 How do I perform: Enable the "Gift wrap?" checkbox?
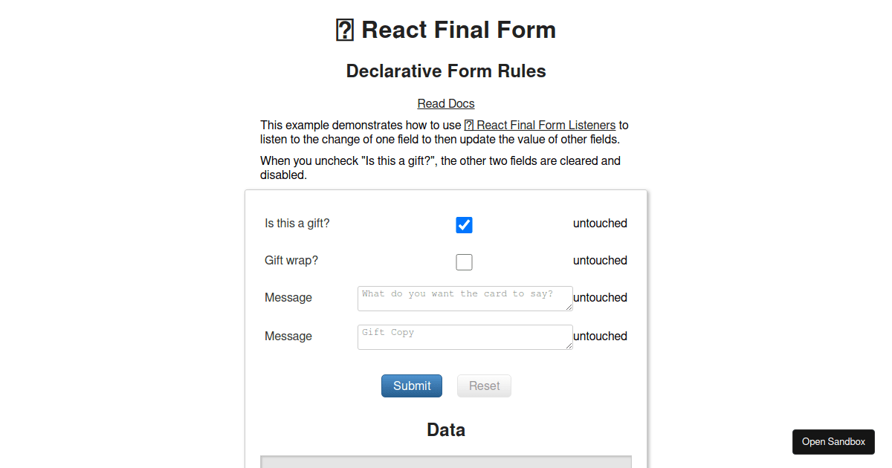pos(464,261)
